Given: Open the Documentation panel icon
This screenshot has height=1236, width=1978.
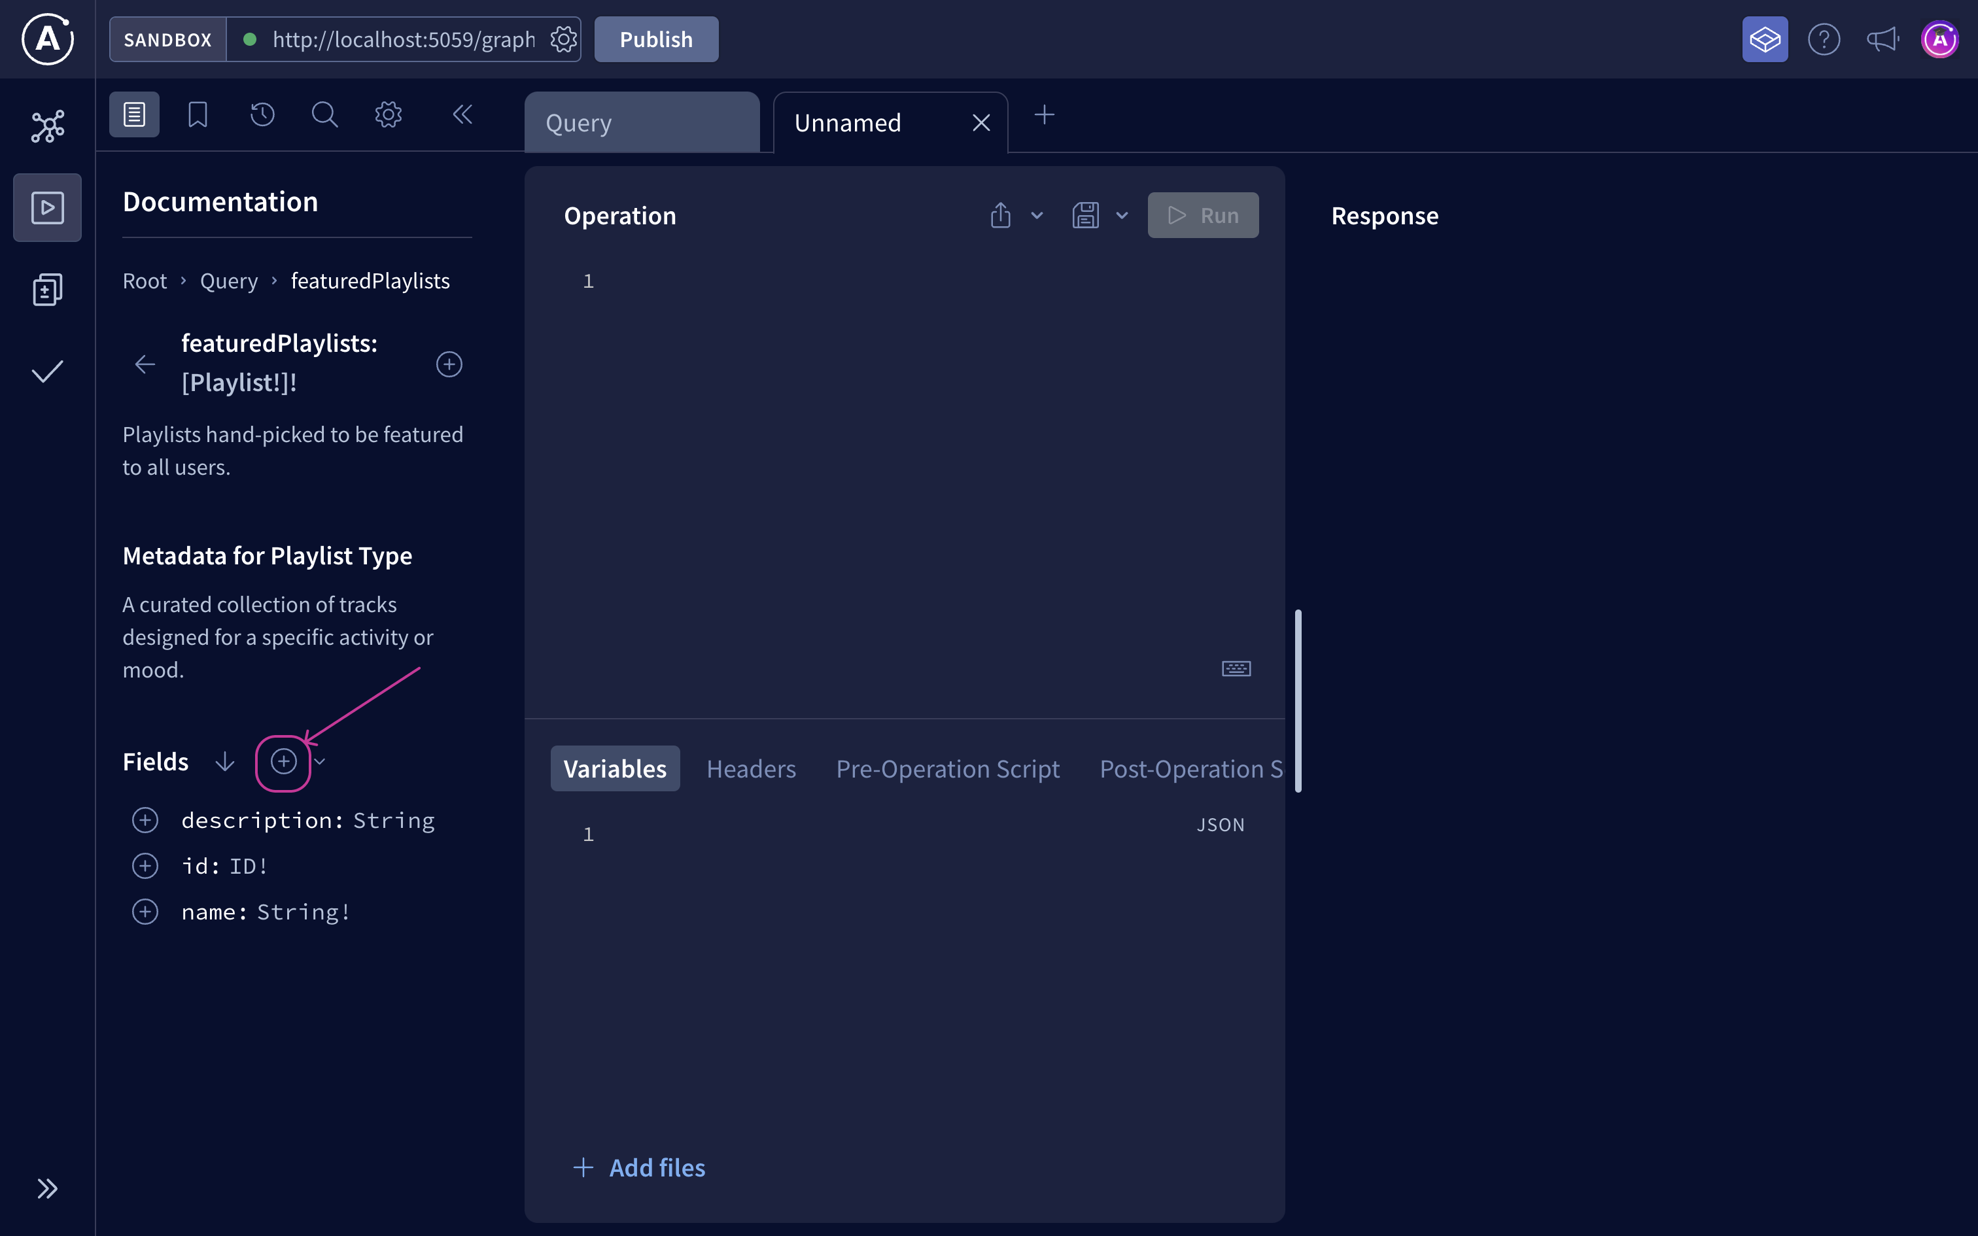Looking at the screenshot, I should (x=133, y=114).
